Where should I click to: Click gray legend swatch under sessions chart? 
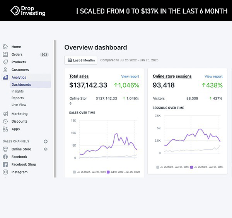pyautogui.click(x=158, y=167)
